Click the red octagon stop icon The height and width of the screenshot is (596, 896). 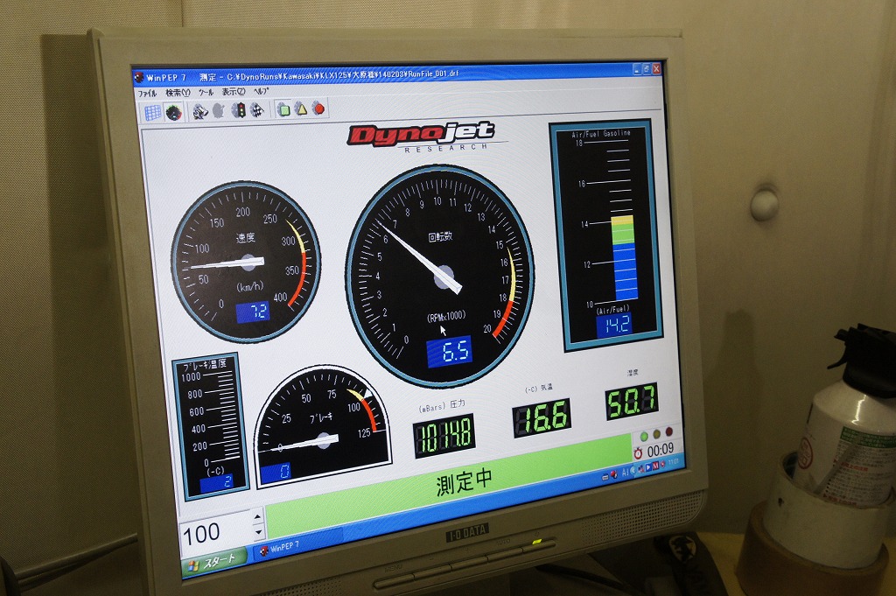[318, 108]
